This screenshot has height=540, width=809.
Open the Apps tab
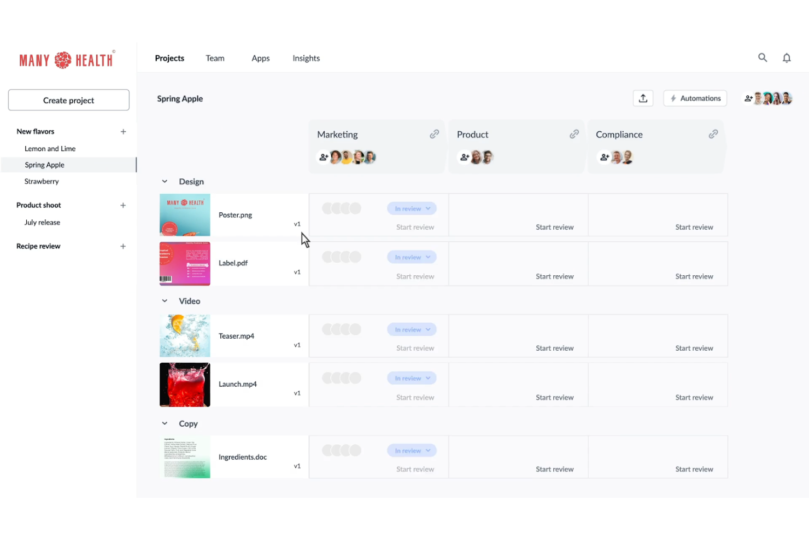click(x=261, y=58)
